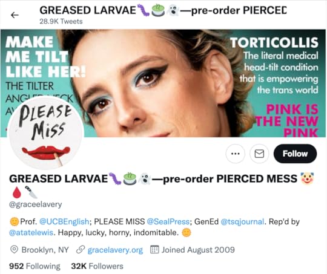This screenshot has width=327, height=274.
Task: View the 952 Following list
Action: (x=35, y=266)
